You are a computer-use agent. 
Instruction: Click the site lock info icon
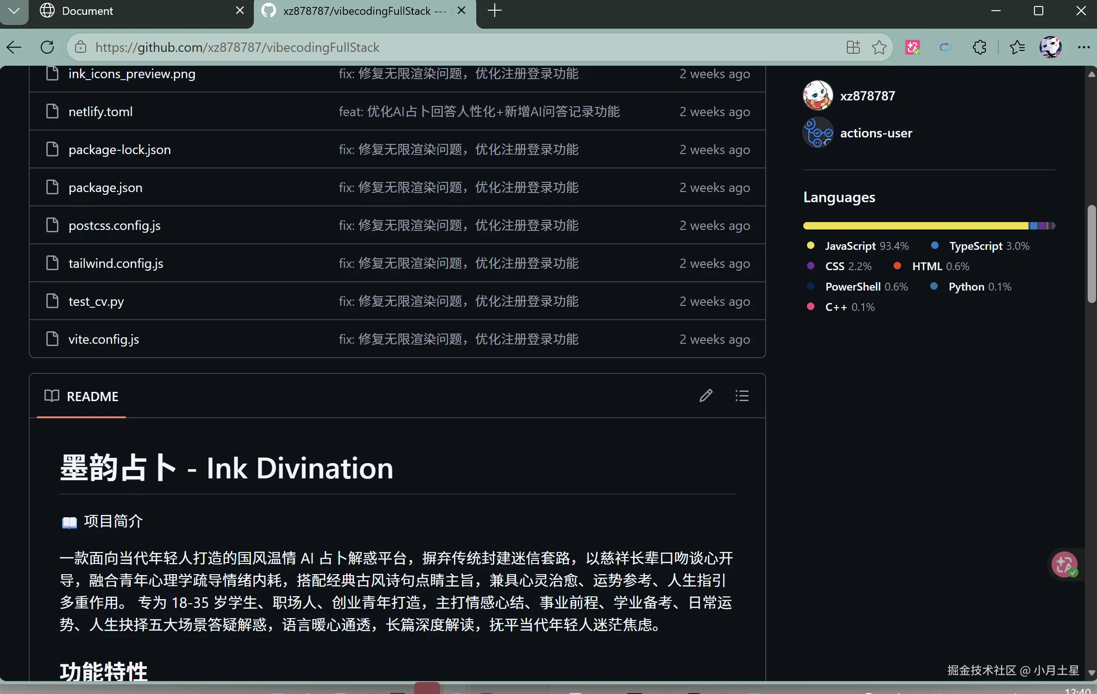(81, 47)
